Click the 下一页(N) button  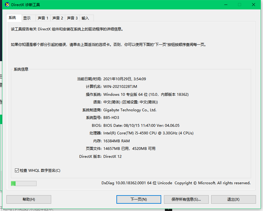[139, 199]
